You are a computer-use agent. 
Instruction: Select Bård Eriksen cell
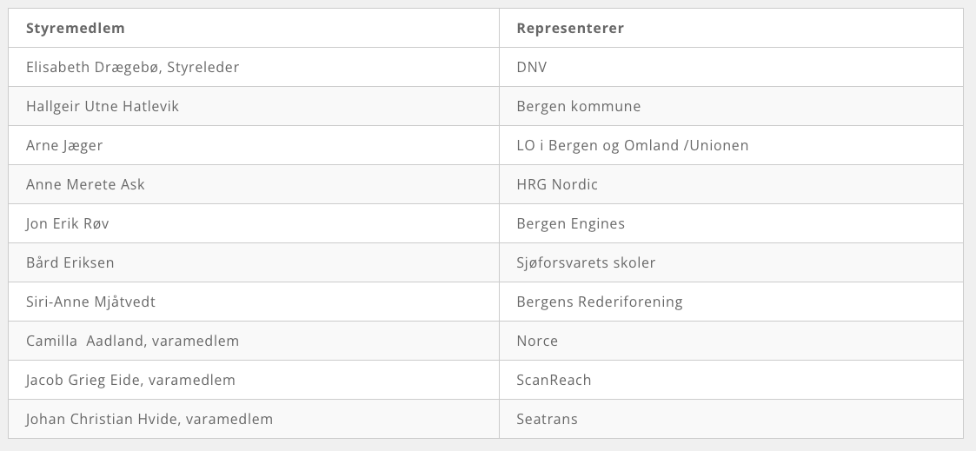point(253,263)
